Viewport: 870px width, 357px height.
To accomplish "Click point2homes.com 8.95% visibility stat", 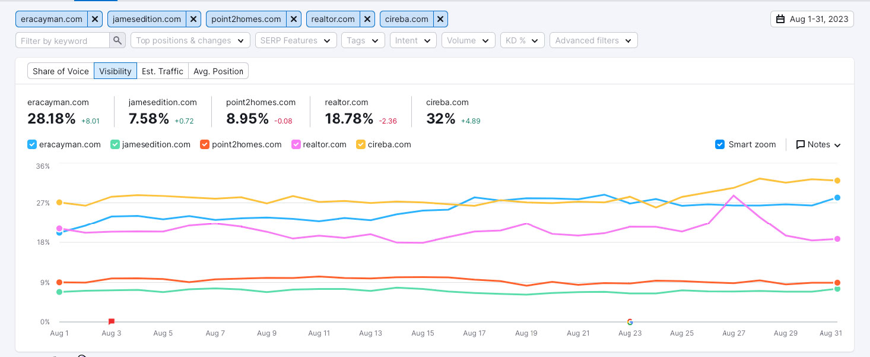I will (x=247, y=119).
